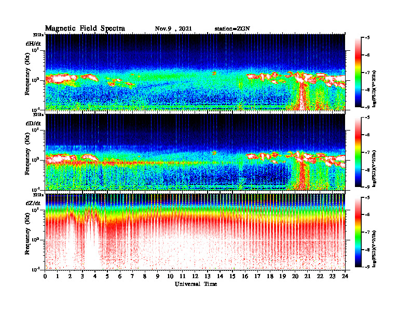Click hour tick label 5 on time axis
This screenshot has height=317, width=411.
107,276
